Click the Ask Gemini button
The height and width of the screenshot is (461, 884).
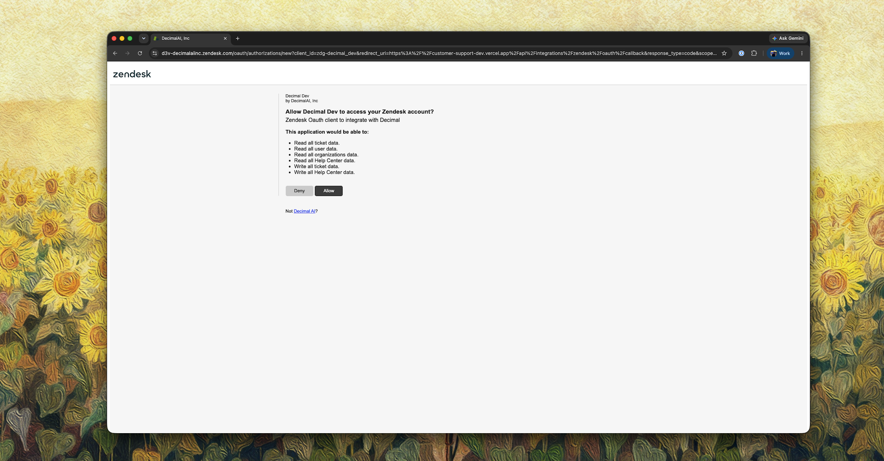787,38
